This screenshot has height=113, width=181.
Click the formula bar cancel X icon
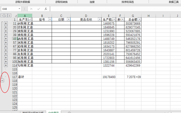point(31,9)
